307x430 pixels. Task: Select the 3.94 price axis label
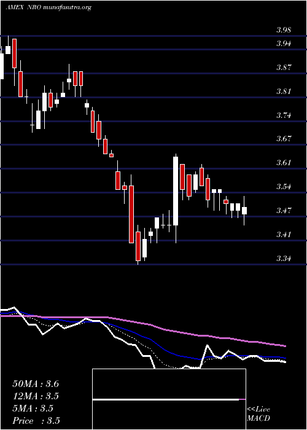pos(284,44)
